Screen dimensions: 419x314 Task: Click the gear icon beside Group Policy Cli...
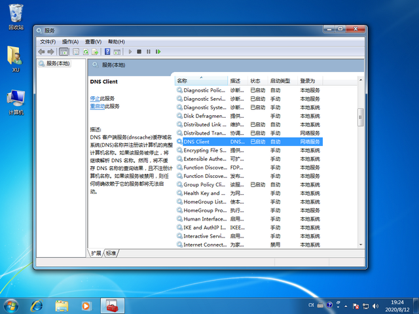[179, 184]
